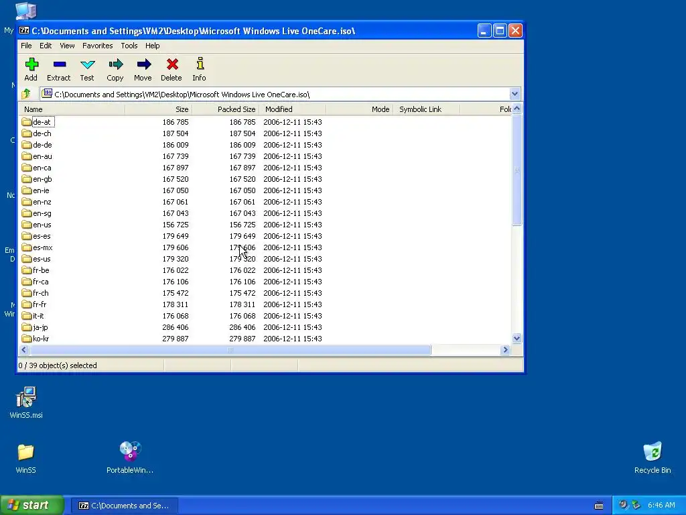Click the Copy toolbar icon
This screenshot has height=515, width=686.
click(x=115, y=65)
